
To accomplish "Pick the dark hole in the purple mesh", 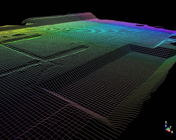I will click(140, 25).
